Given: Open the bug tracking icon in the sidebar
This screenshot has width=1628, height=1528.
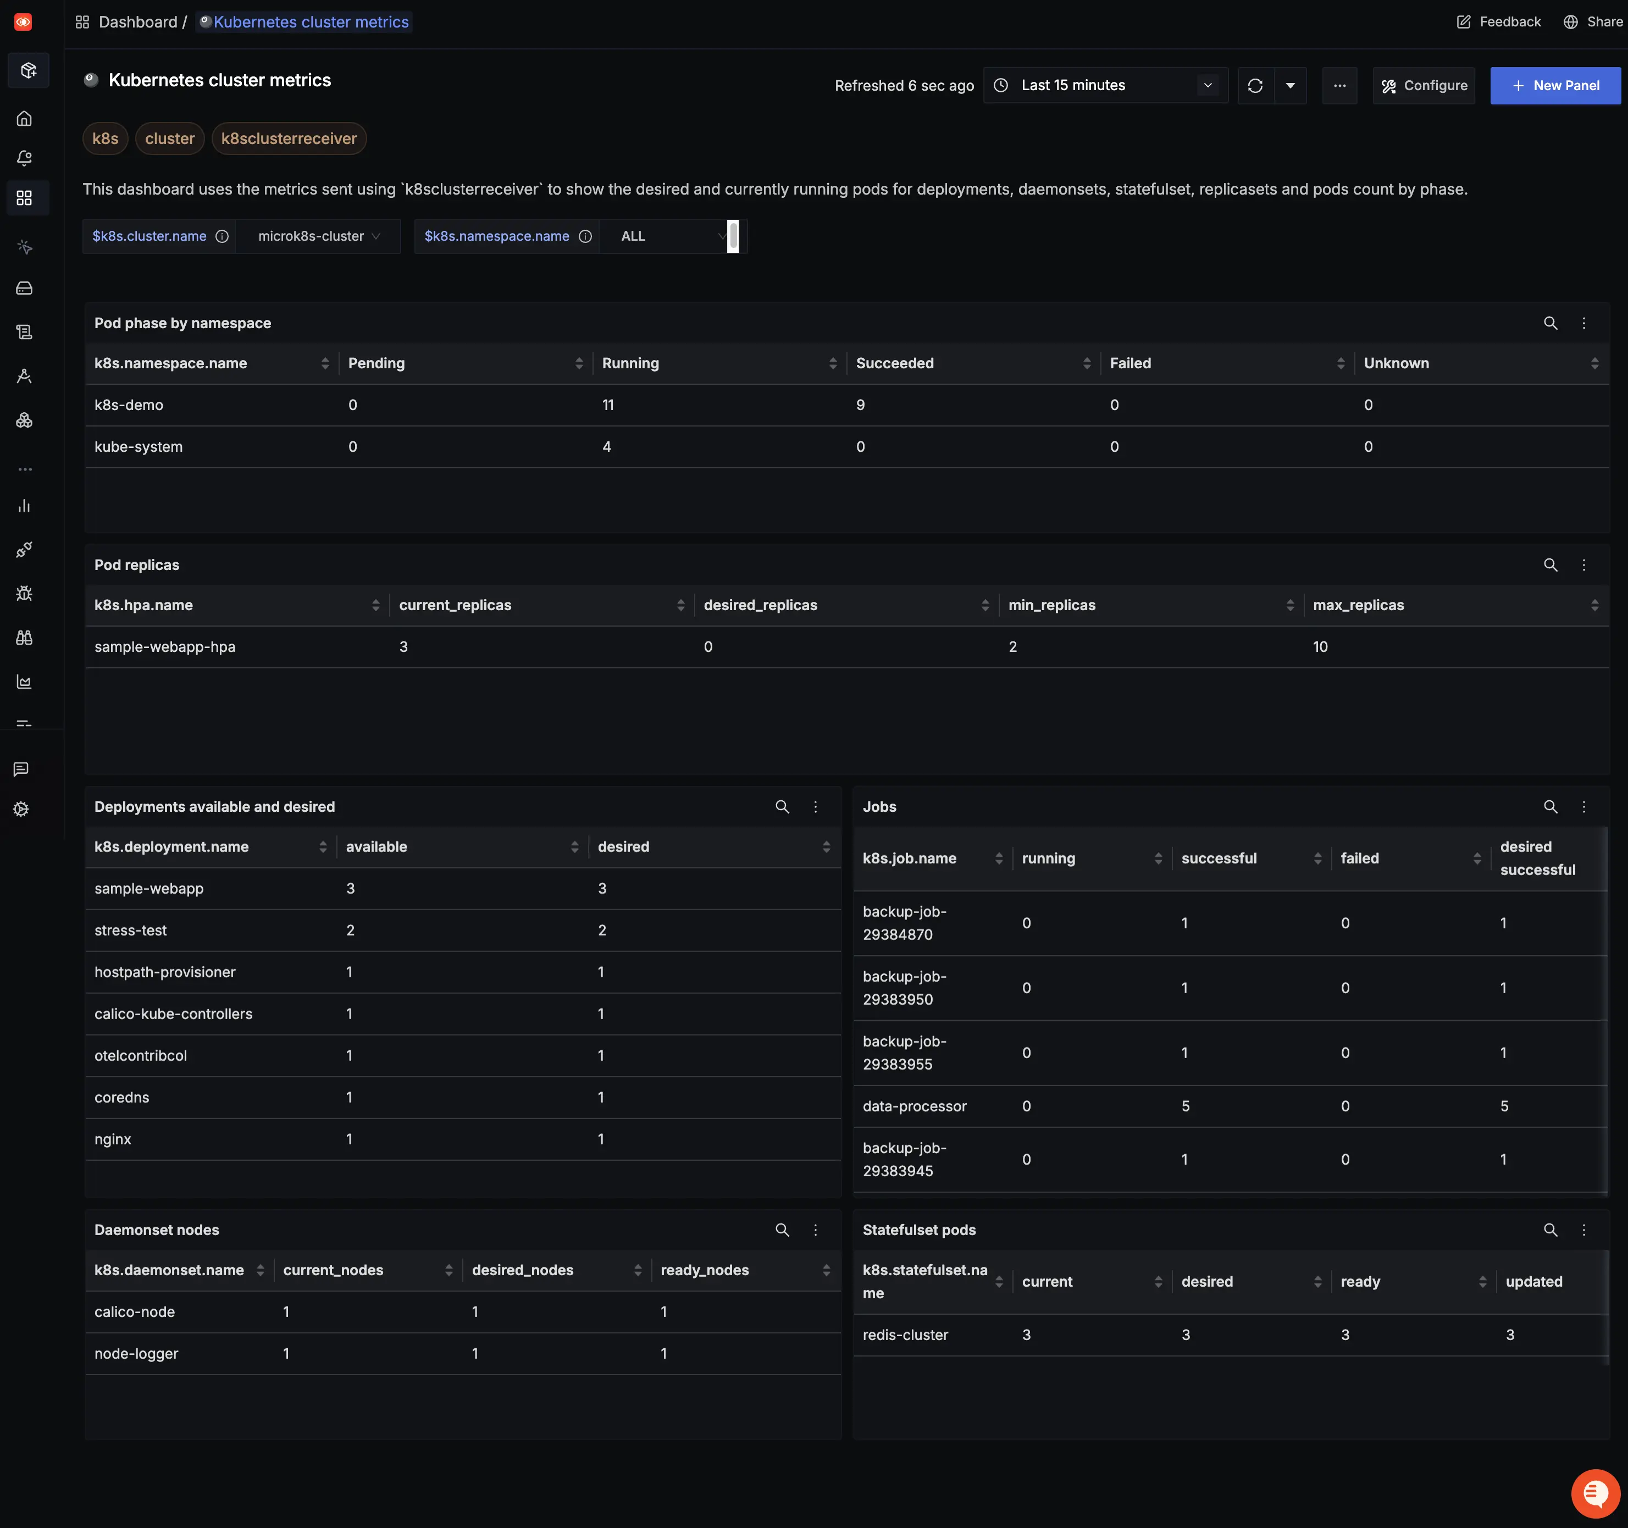Looking at the screenshot, I should (x=25, y=594).
